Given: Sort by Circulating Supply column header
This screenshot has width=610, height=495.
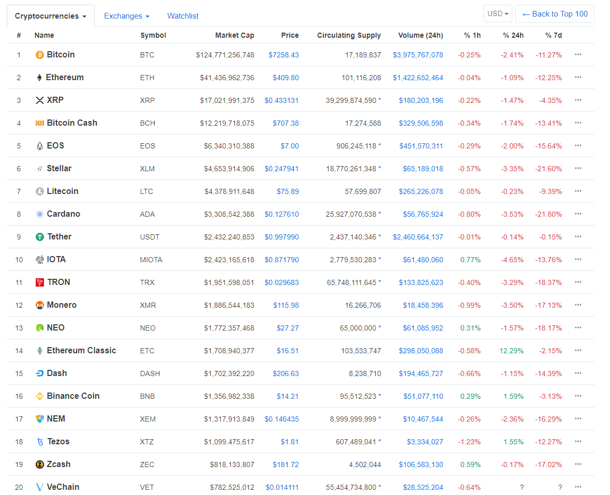Looking at the screenshot, I should [349, 35].
